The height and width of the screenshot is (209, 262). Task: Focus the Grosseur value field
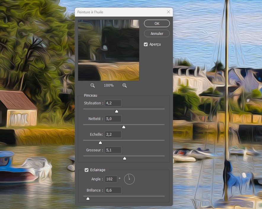113,150
